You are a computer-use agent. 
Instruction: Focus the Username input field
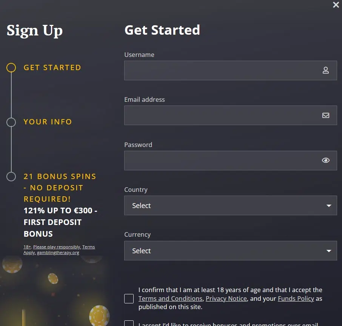coord(231,70)
